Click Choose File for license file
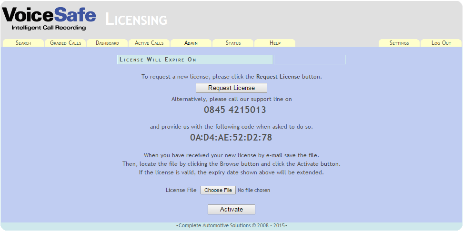Viewport: 463px width, 232px height. (x=218, y=190)
